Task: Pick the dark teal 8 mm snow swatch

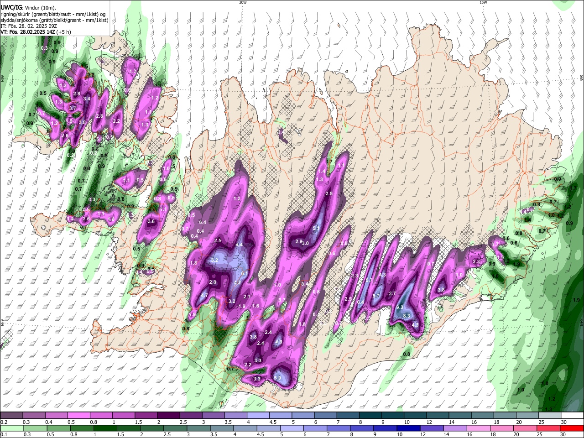Action: pyautogui.click(x=370, y=416)
